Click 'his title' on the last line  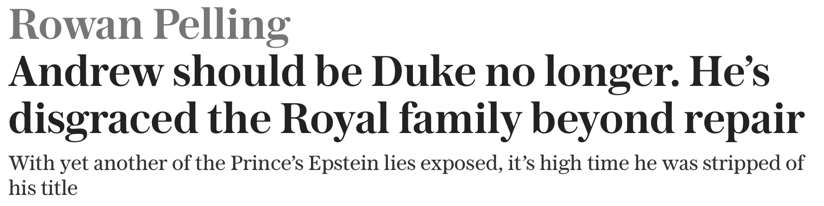[43, 187]
